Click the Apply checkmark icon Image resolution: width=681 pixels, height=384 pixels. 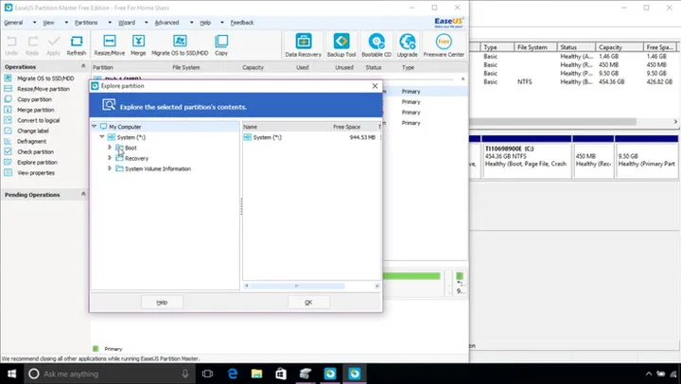(53, 45)
